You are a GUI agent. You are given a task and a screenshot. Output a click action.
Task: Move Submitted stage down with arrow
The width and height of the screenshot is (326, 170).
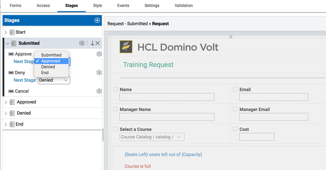tap(92, 43)
